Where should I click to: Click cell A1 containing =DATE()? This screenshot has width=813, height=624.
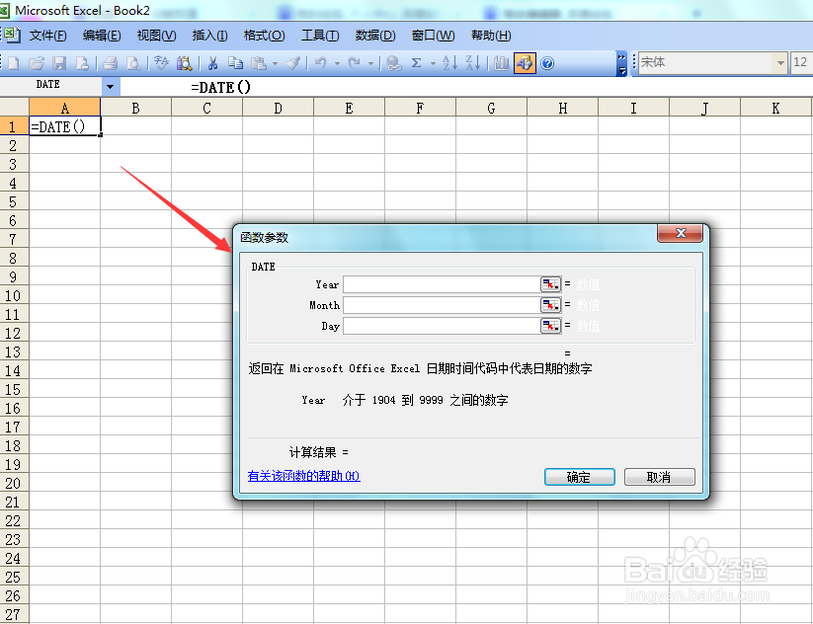pos(65,126)
